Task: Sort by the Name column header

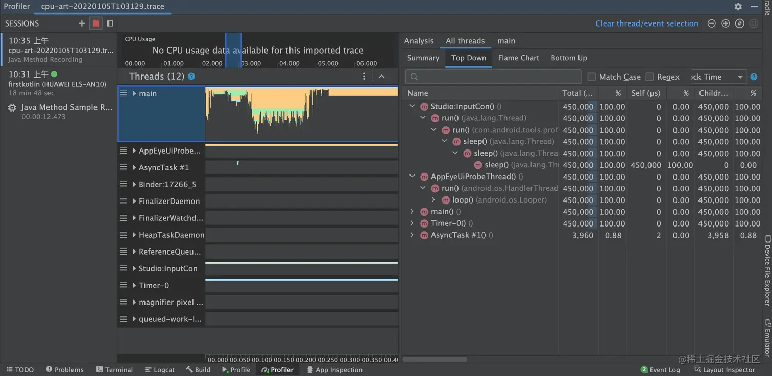Action: 480,93
